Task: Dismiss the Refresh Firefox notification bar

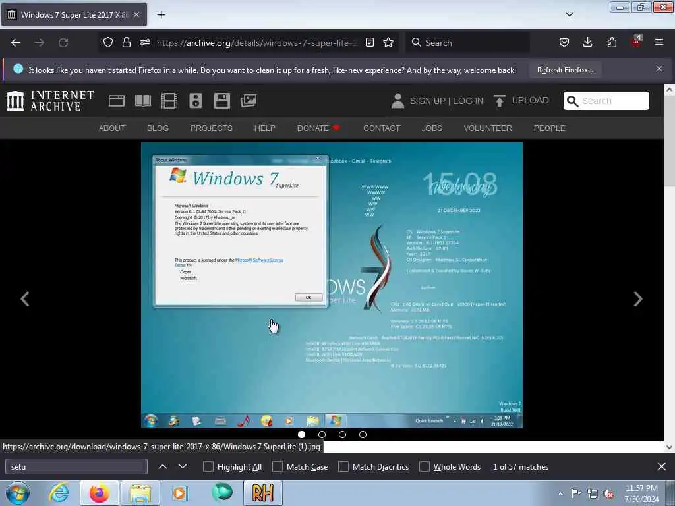Action: (659, 69)
